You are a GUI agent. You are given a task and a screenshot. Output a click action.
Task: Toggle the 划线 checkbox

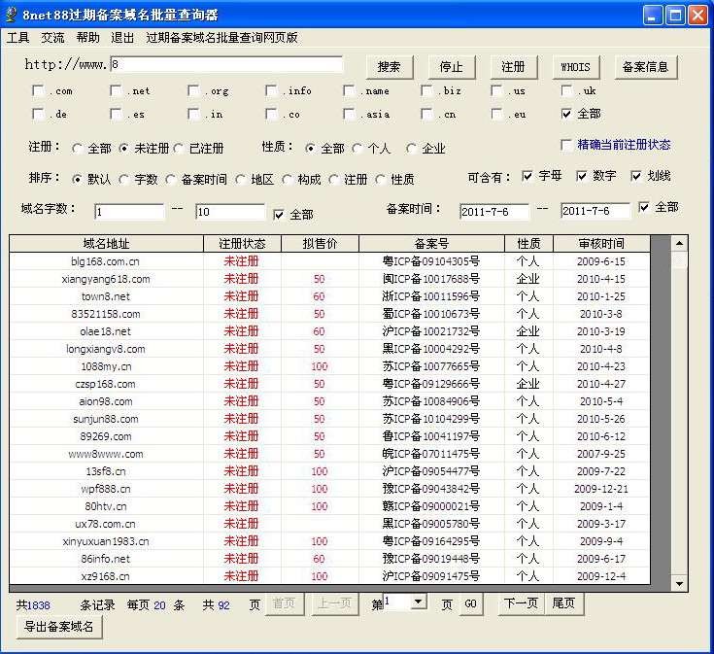[x=636, y=176]
